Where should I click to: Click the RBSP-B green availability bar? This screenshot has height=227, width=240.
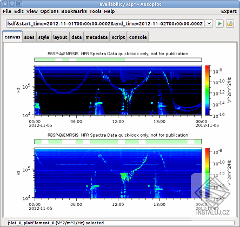pyautogui.click(x=118, y=142)
